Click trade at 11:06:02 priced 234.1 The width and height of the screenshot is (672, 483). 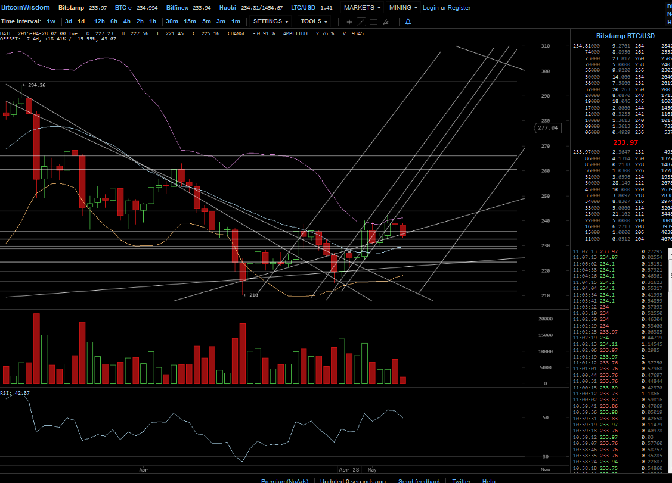618,264
